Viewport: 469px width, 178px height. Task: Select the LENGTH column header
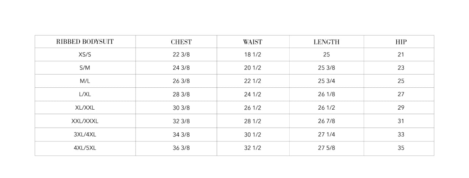point(326,42)
